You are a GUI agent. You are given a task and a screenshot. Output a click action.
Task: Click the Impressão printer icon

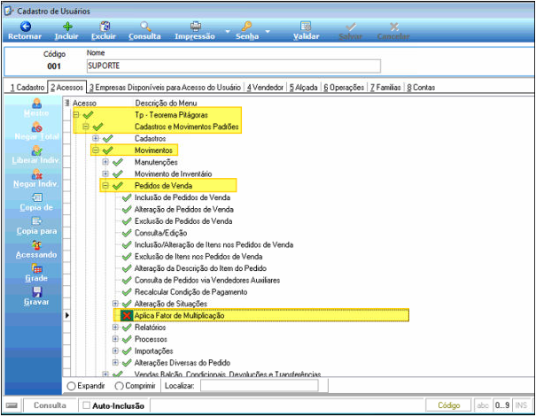coord(196,27)
